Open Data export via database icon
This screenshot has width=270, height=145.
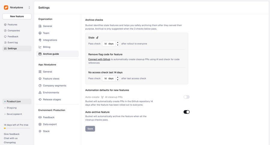point(40,124)
